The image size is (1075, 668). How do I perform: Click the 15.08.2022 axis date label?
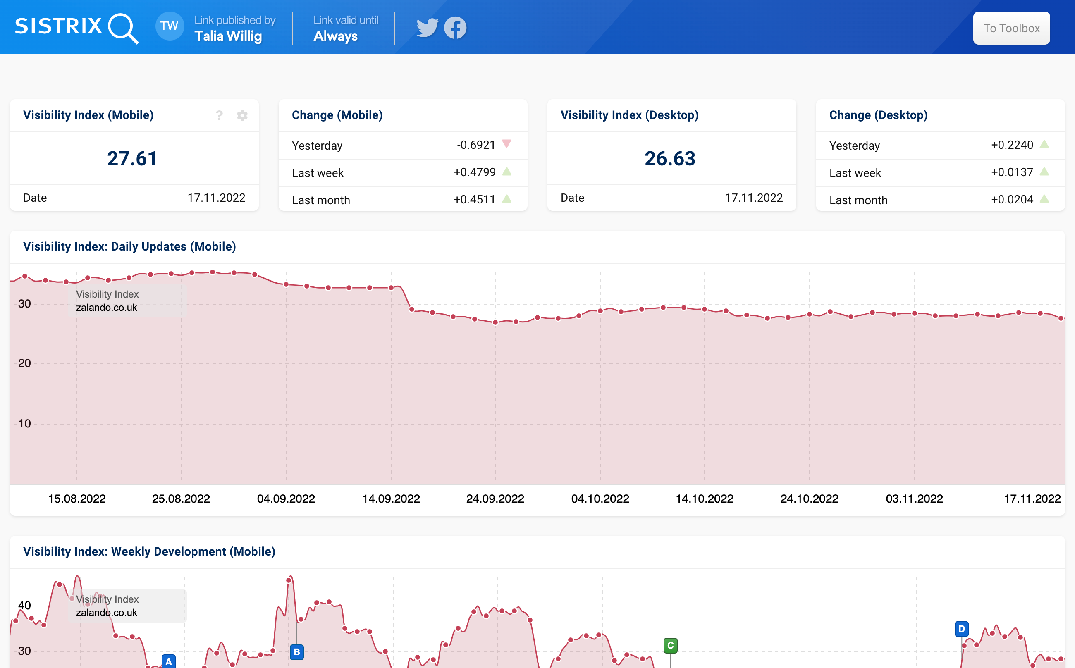coord(77,499)
